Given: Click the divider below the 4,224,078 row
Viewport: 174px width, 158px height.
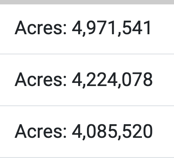Looking at the screenshot, I should 87,106.
